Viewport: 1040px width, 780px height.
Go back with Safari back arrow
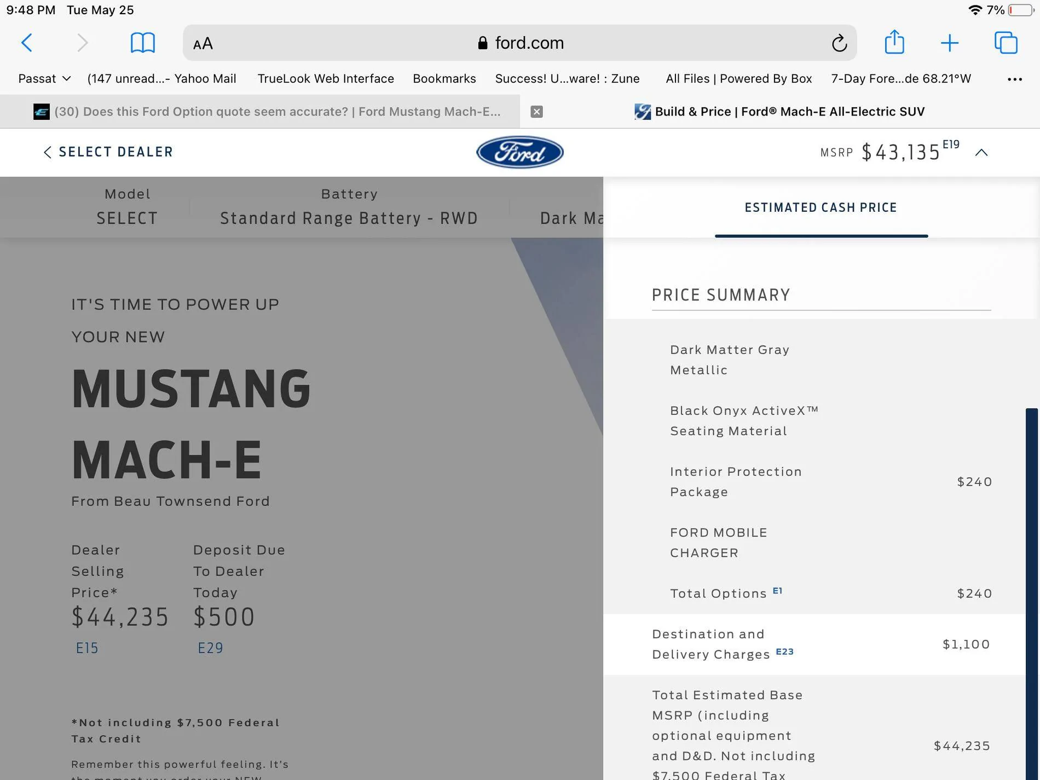(x=27, y=43)
